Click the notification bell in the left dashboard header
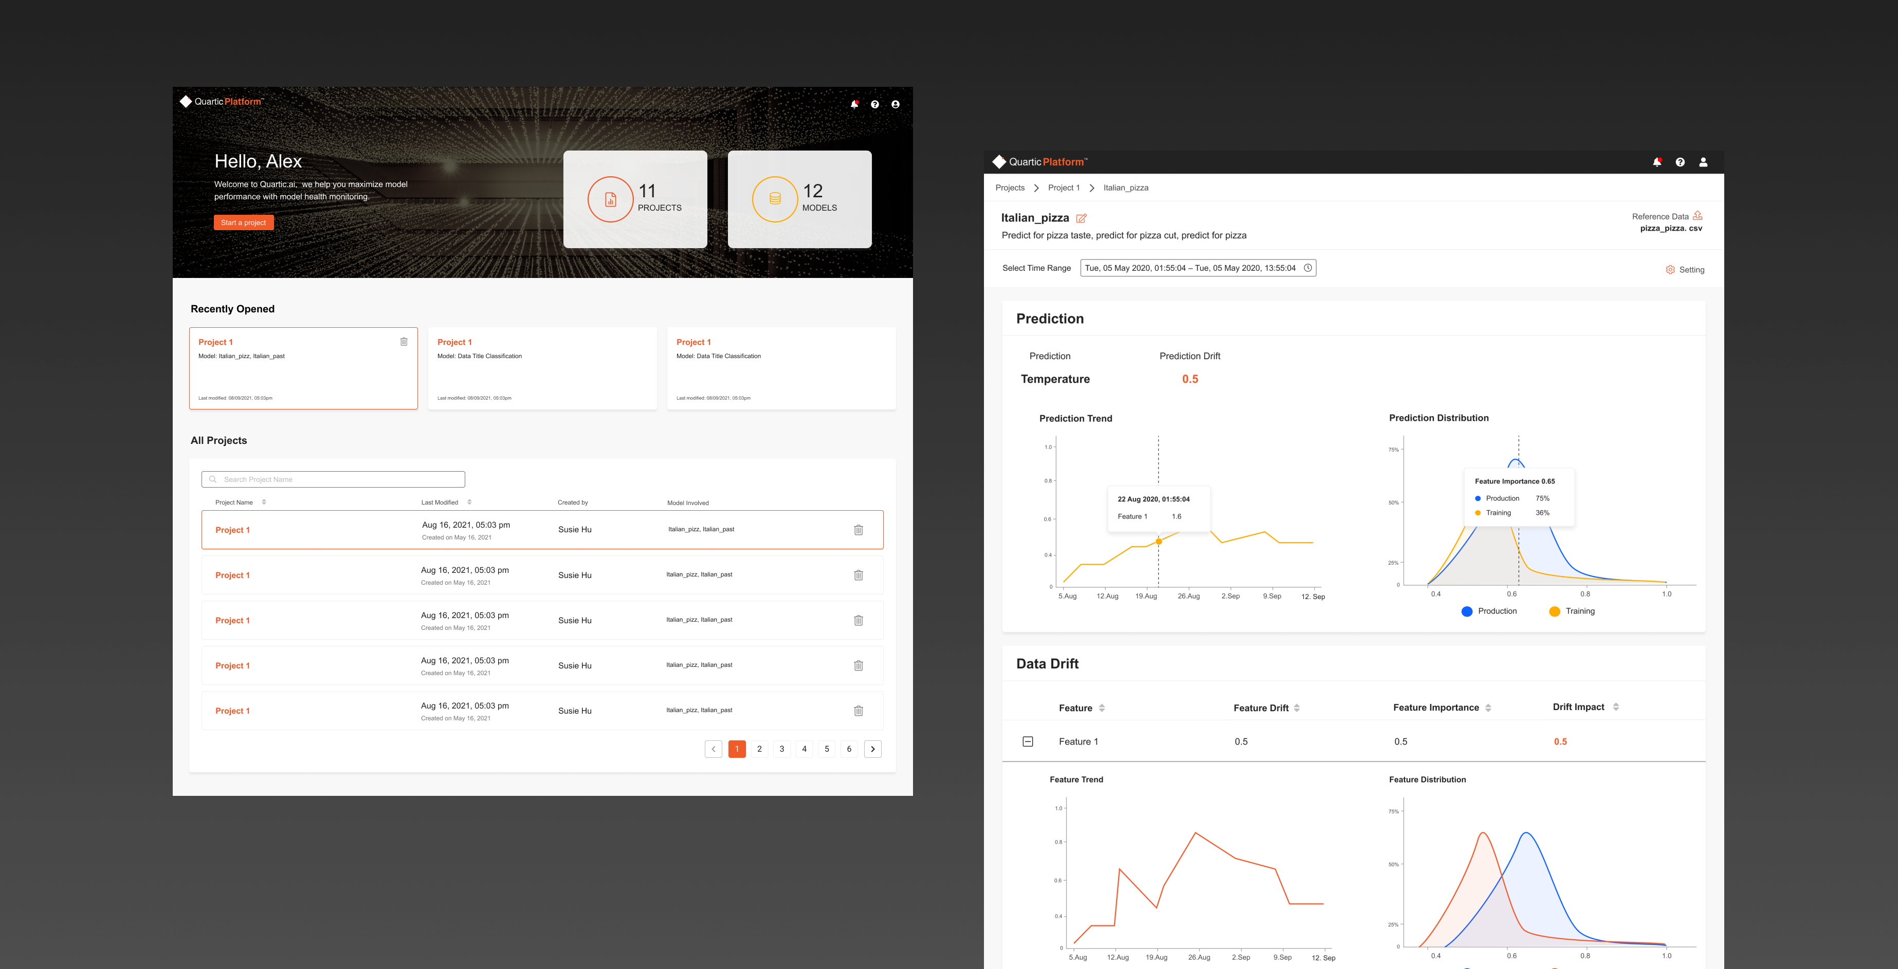Screen dimensions: 1898x969 pos(854,105)
